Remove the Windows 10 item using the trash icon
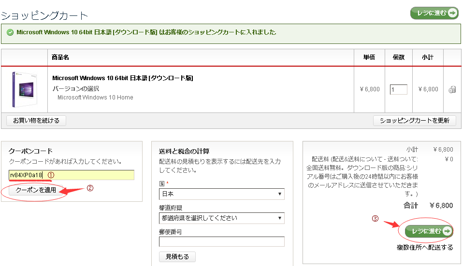Screen dimensions: 462x266 point(452,89)
